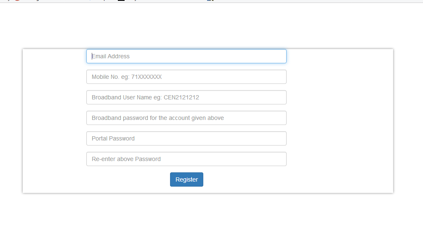The image size is (423, 247).
Task: Select the Re-enter above Password field
Action: point(186,159)
